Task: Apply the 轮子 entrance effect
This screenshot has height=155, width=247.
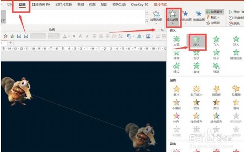Action: point(216,54)
